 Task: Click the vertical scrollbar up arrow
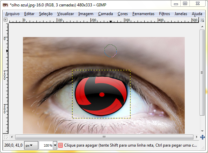pyautogui.click(x=202, y=27)
